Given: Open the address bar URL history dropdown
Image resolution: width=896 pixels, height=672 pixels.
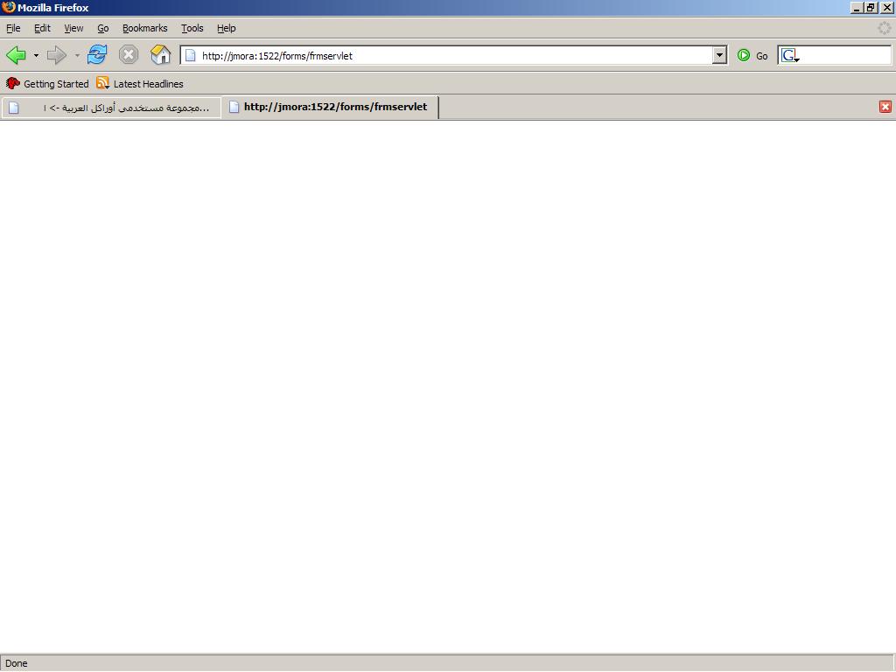Looking at the screenshot, I should pyautogui.click(x=719, y=55).
